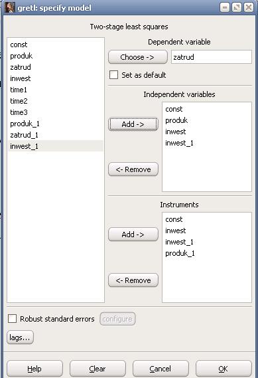Click Cancel to dismiss dialog
258x378 pixels.
point(161,368)
